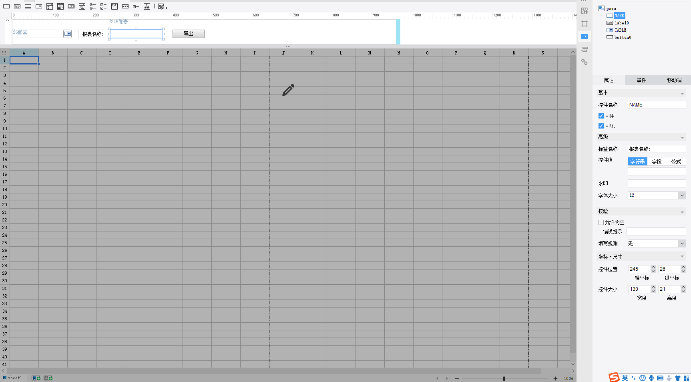Click the add polymer sheet icon
Screen dimensions: 691x382
pos(48,378)
